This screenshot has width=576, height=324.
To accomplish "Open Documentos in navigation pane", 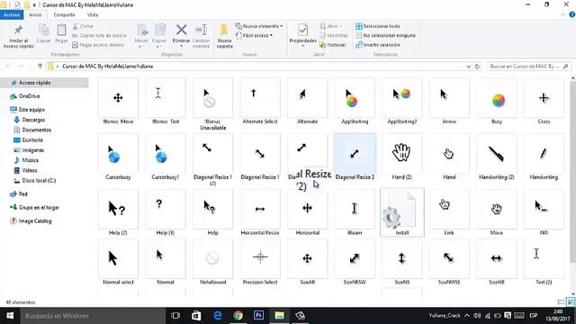I will pos(32,130).
